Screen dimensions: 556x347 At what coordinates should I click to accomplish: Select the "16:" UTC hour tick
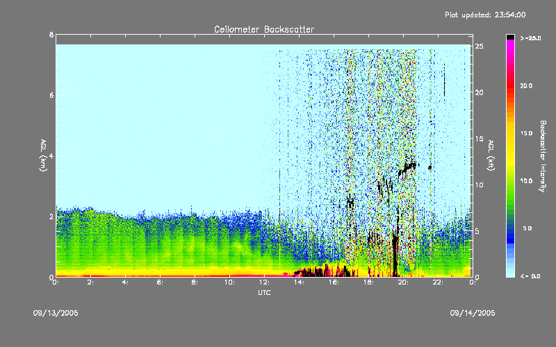(334, 282)
